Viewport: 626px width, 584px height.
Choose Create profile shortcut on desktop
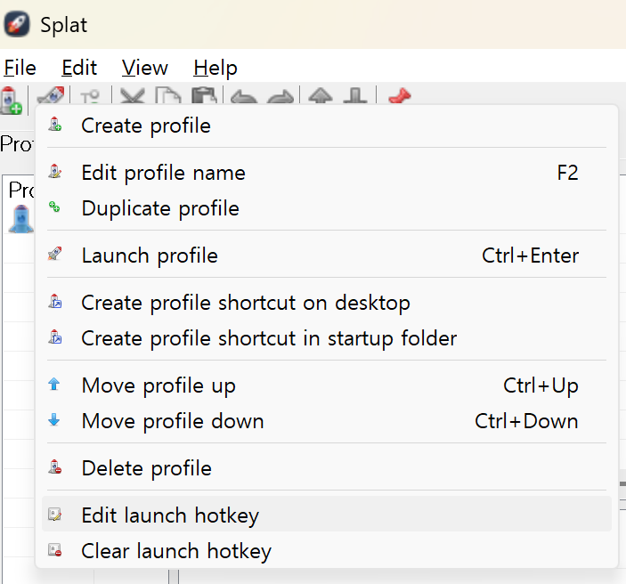tap(327, 303)
